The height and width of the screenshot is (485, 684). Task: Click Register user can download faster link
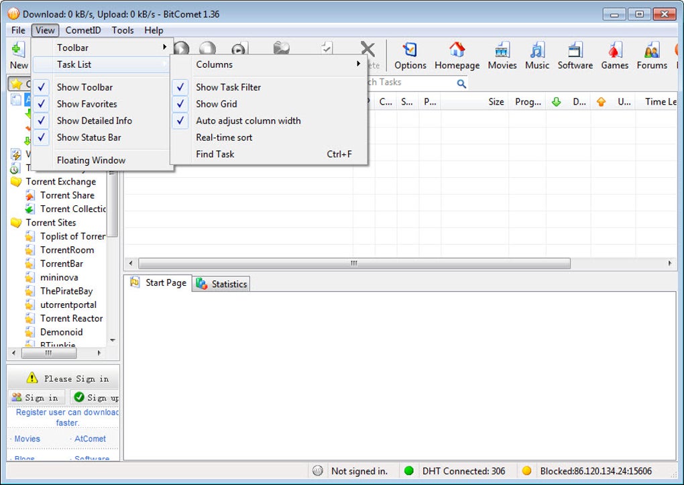point(67,417)
